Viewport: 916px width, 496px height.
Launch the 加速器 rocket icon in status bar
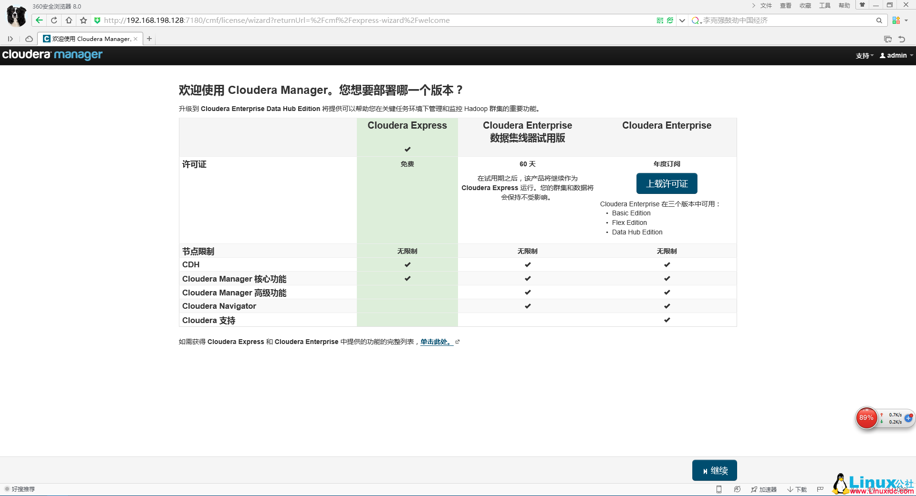click(763, 489)
